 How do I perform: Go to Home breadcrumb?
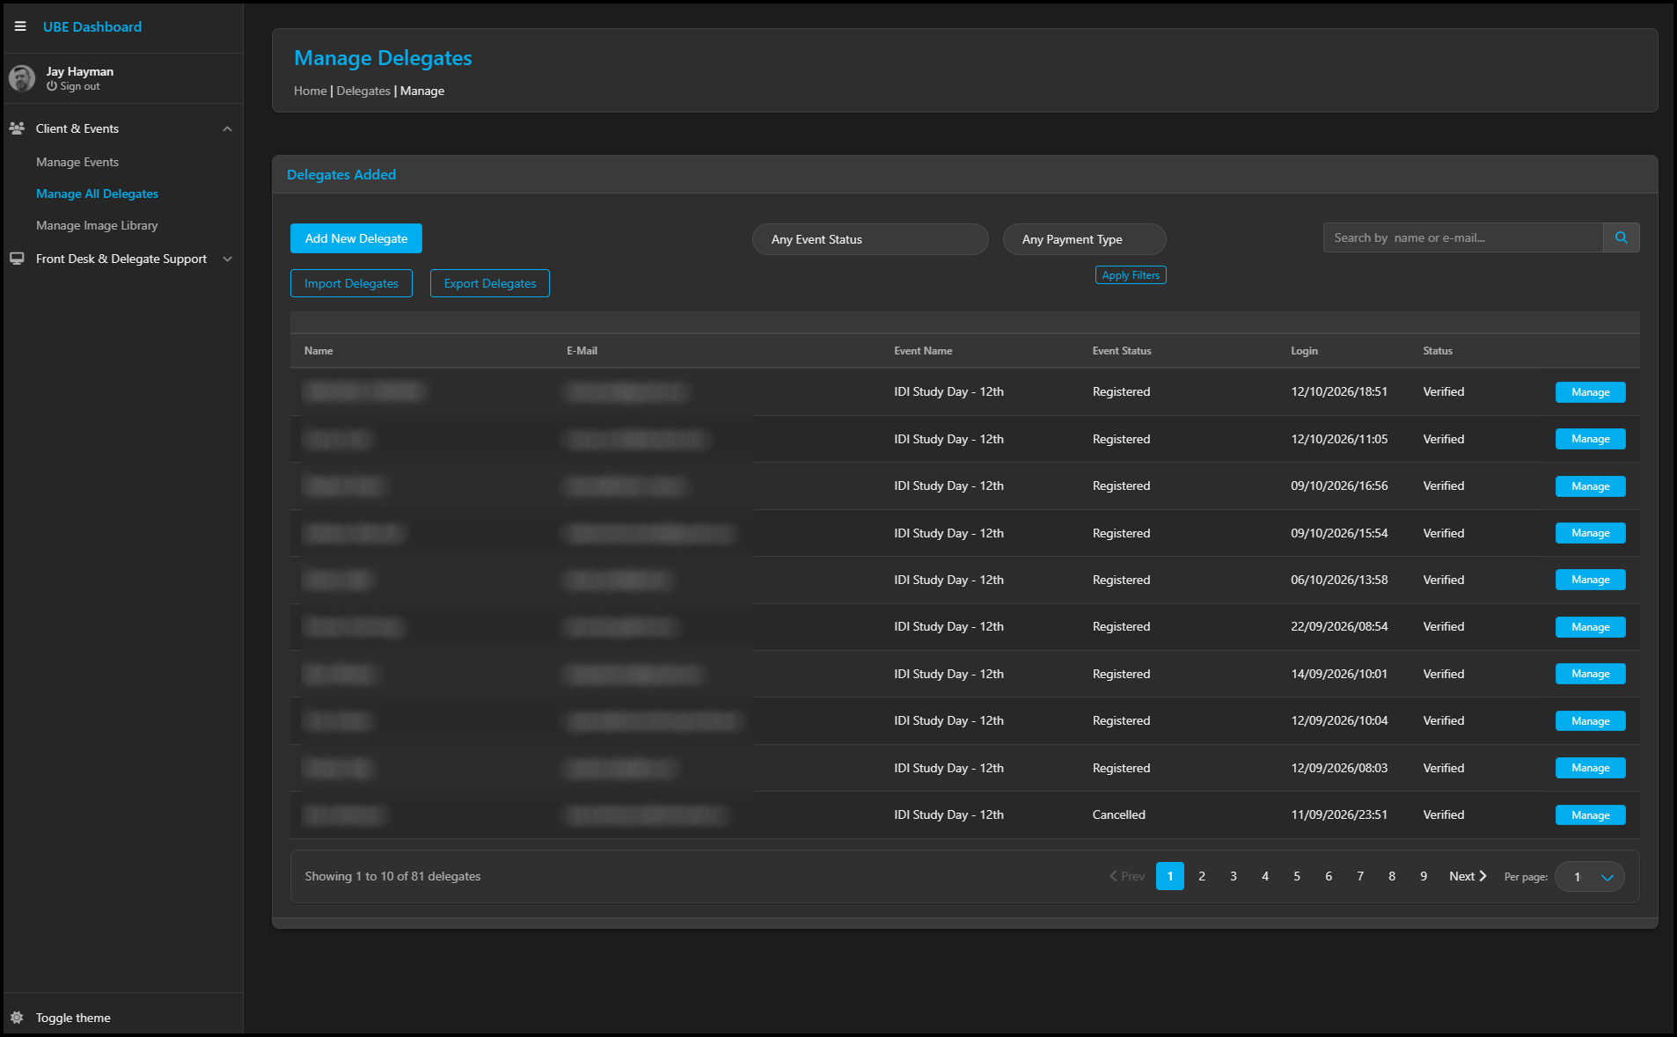310,91
